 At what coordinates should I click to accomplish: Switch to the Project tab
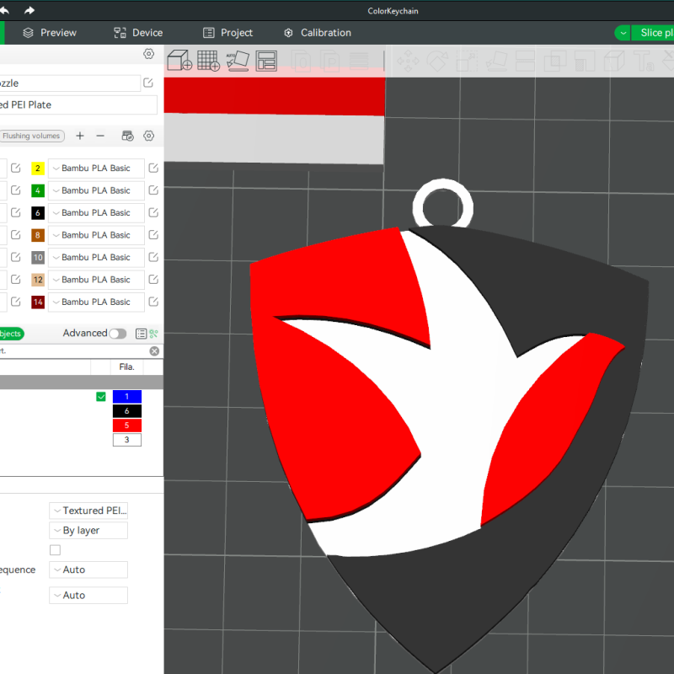pyautogui.click(x=227, y=33)
